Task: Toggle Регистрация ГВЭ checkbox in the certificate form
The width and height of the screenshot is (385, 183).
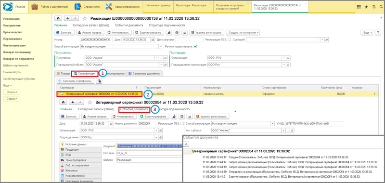Action: pos(182,124)
